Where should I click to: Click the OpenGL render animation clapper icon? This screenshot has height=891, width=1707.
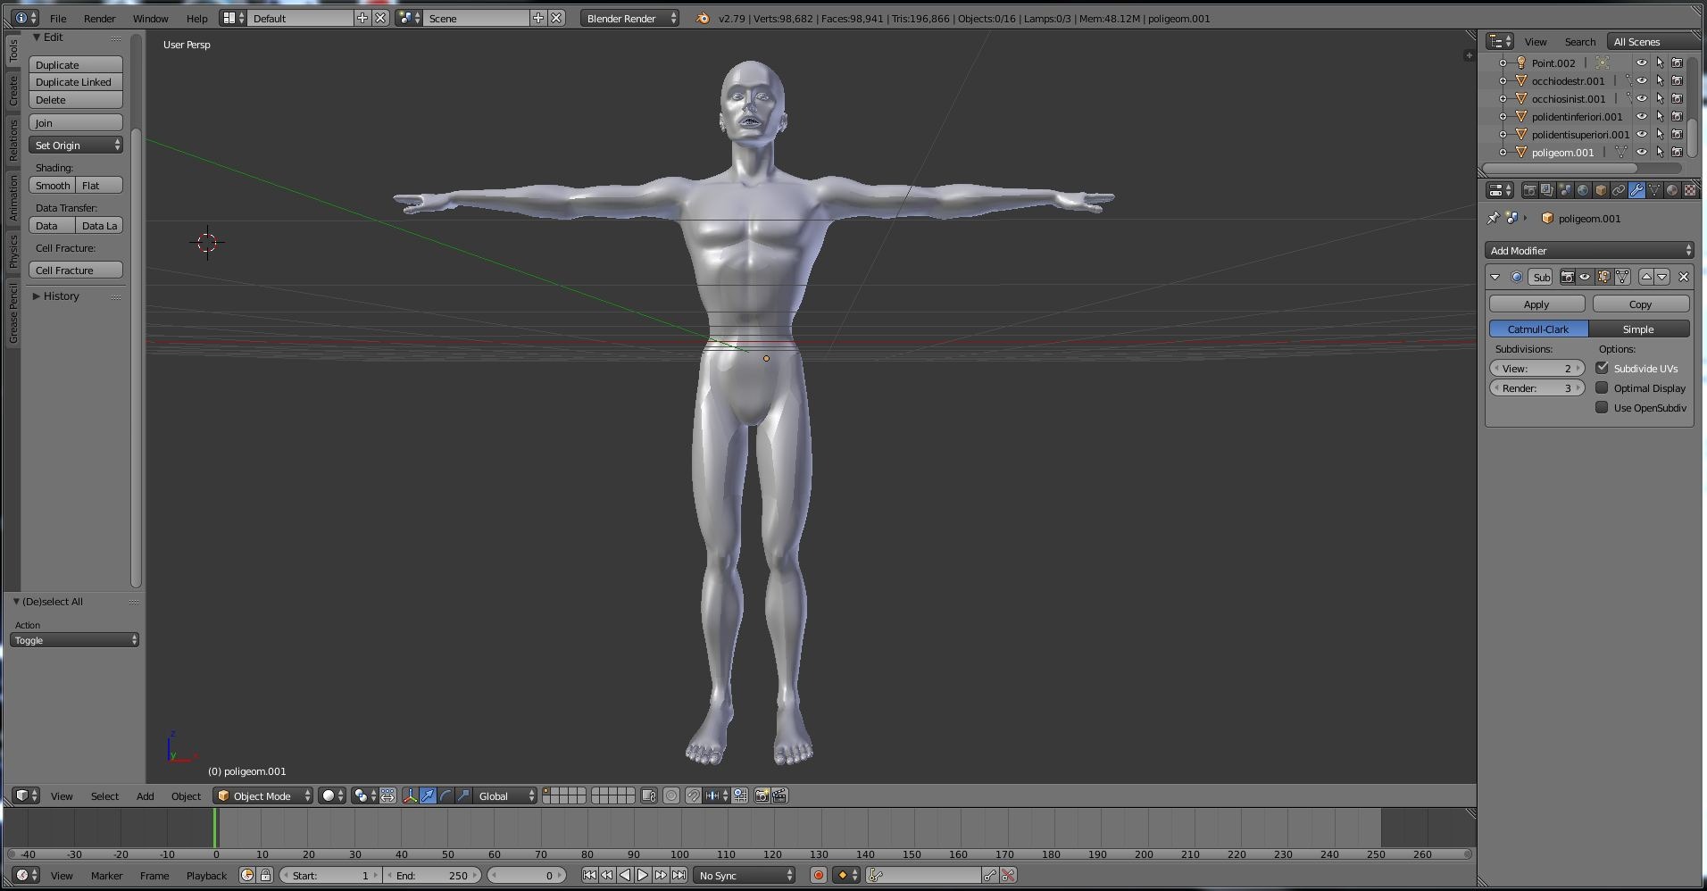click(x=779, y=795)
